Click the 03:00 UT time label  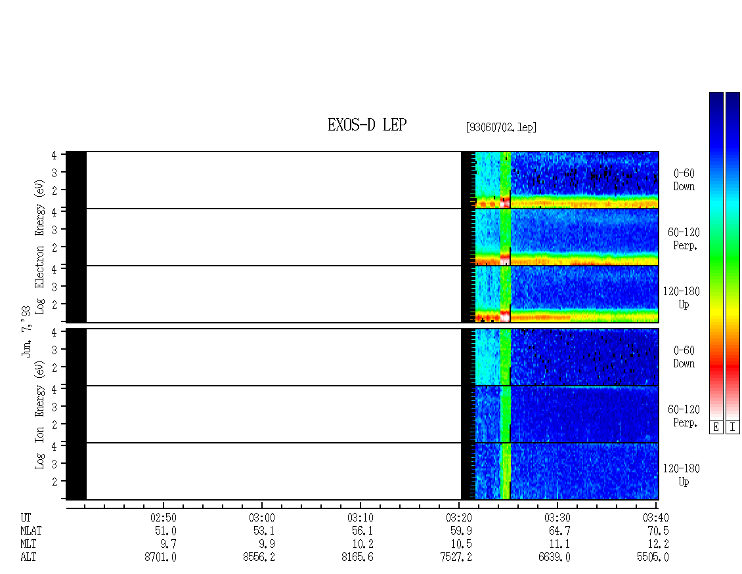[262, 518]
